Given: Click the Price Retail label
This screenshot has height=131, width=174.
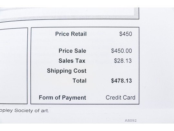Looking at the screenshot, I should tap(71, 34).
